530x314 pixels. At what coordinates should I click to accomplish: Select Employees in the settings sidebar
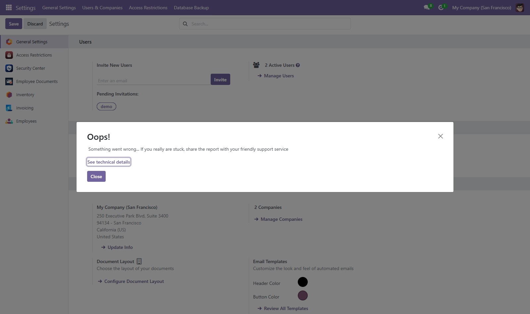(34, 121)
